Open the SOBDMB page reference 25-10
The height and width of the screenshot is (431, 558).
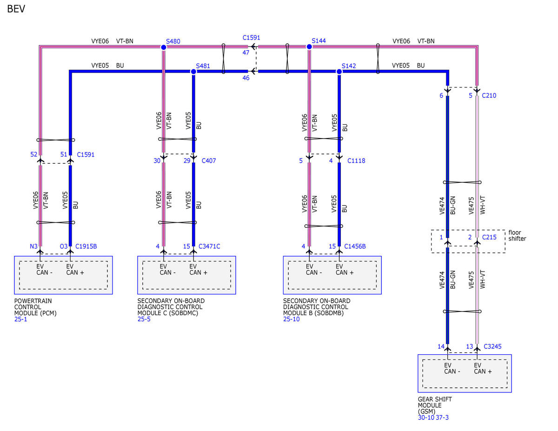tap(292, 319)
